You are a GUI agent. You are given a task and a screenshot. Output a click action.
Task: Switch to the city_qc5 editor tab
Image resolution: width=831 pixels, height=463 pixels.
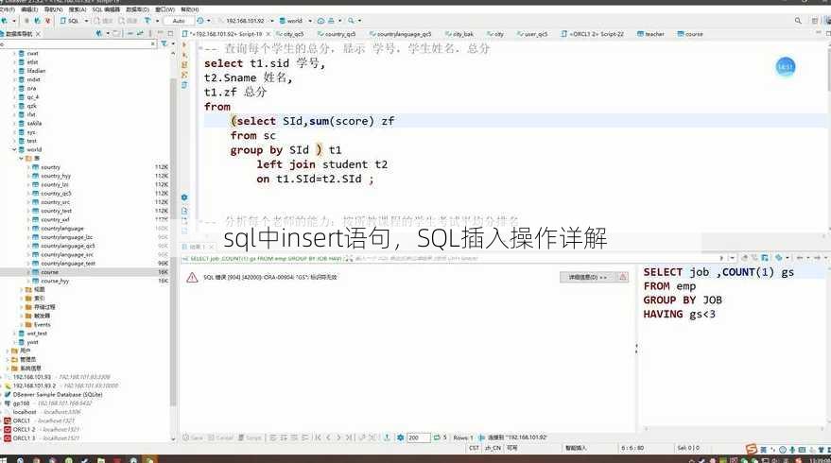click(x=290, y=34)
